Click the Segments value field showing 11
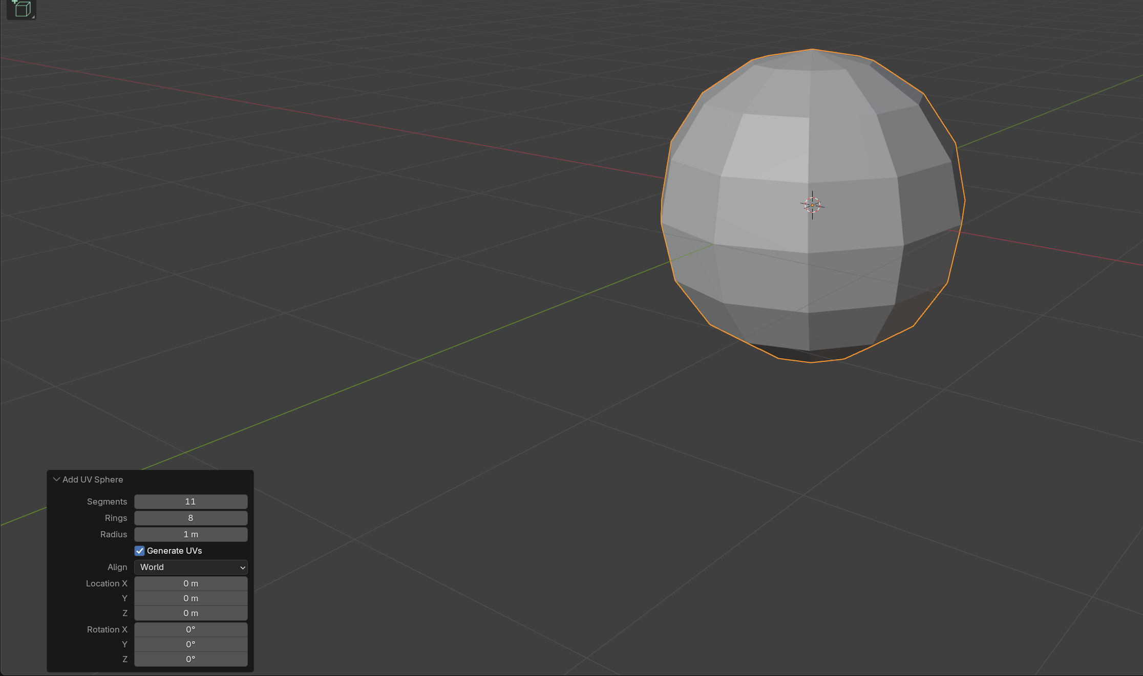This screenshot has width=1143, height=676. [x=190, y=501]
